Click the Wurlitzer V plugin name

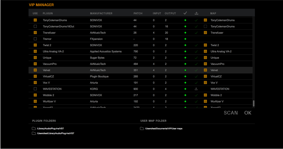tap(49, 102)
